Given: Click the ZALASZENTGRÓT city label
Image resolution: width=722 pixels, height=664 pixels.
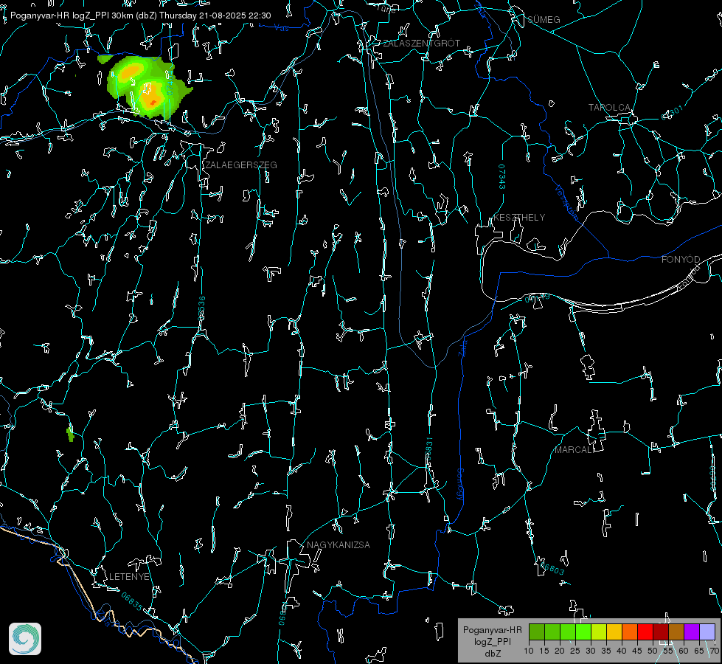Looking at the screenshot, I should [421, 44].
